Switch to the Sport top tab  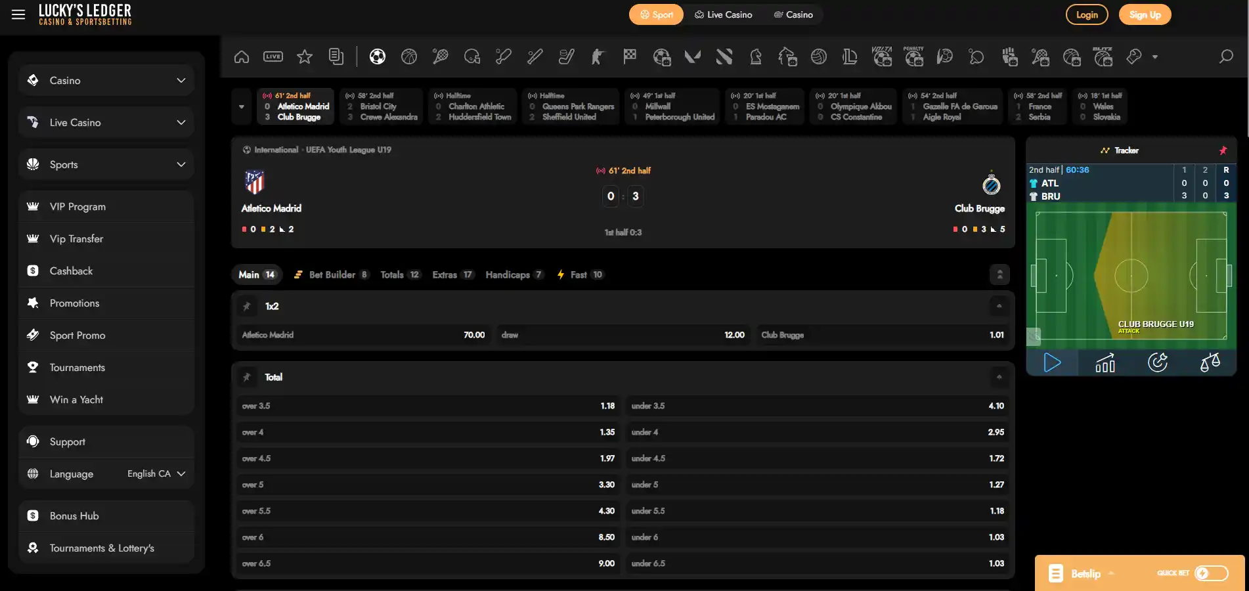coord(656,14)
